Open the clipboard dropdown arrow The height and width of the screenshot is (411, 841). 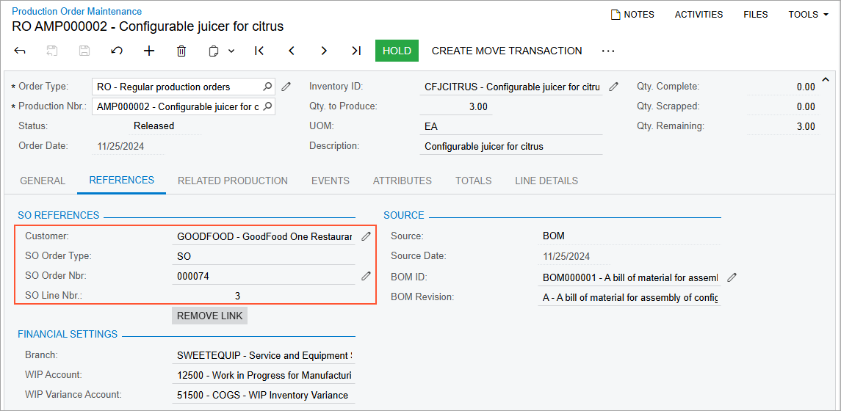pos(231,51)
